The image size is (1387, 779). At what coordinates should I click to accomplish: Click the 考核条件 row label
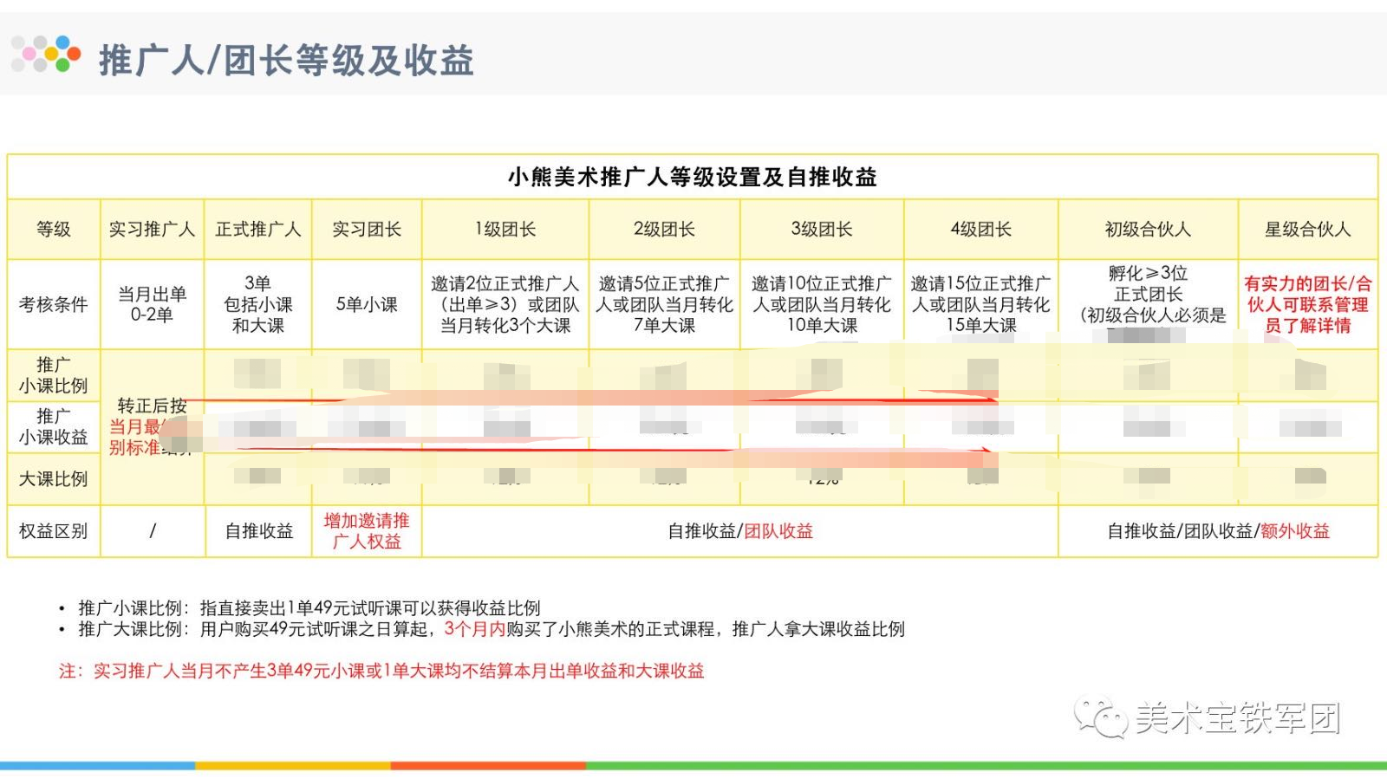click(54, 305)
